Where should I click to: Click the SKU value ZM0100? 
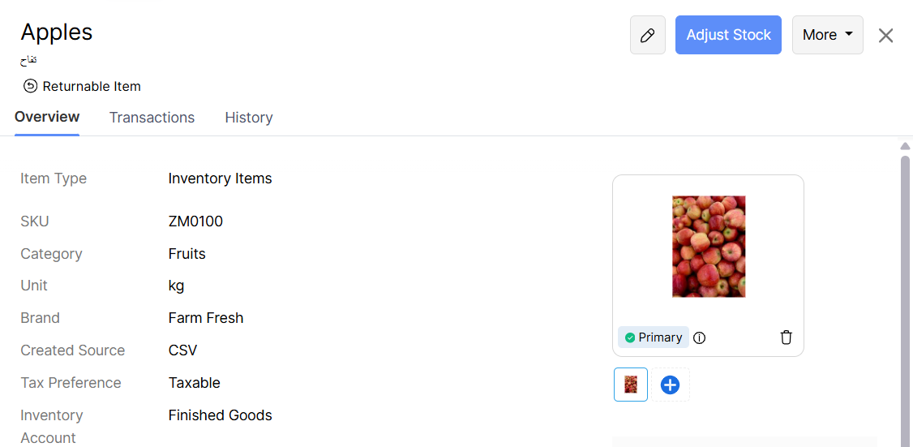(x=195, y=221)
